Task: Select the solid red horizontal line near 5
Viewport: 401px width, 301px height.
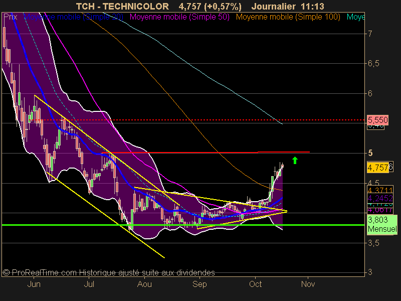Action: pos(206,153)
